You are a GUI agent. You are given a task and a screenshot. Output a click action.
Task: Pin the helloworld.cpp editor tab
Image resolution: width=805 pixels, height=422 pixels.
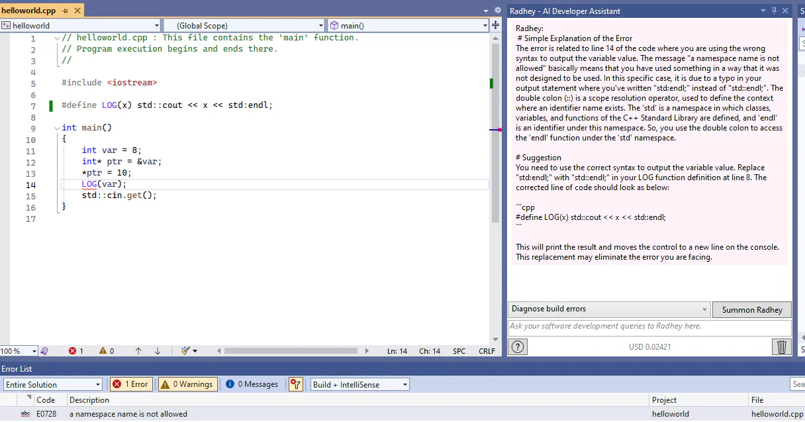pyautogui.click(x=65, y=11)
